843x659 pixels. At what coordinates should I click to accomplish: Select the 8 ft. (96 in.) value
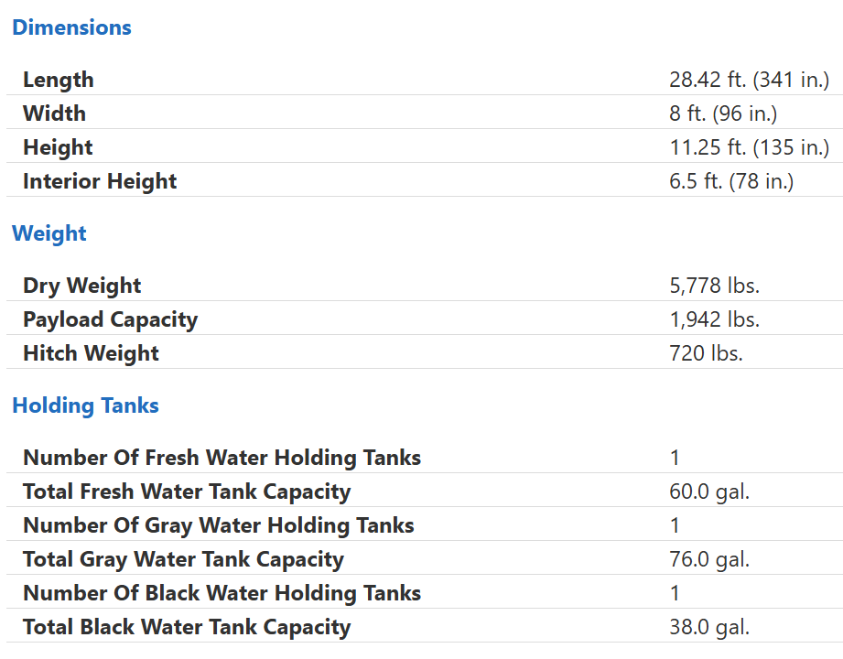pyautogui.click(x=722, y=113)
